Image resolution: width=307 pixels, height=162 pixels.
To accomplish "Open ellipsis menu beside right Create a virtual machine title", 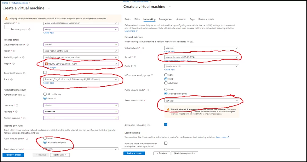I will click(170, 7).
